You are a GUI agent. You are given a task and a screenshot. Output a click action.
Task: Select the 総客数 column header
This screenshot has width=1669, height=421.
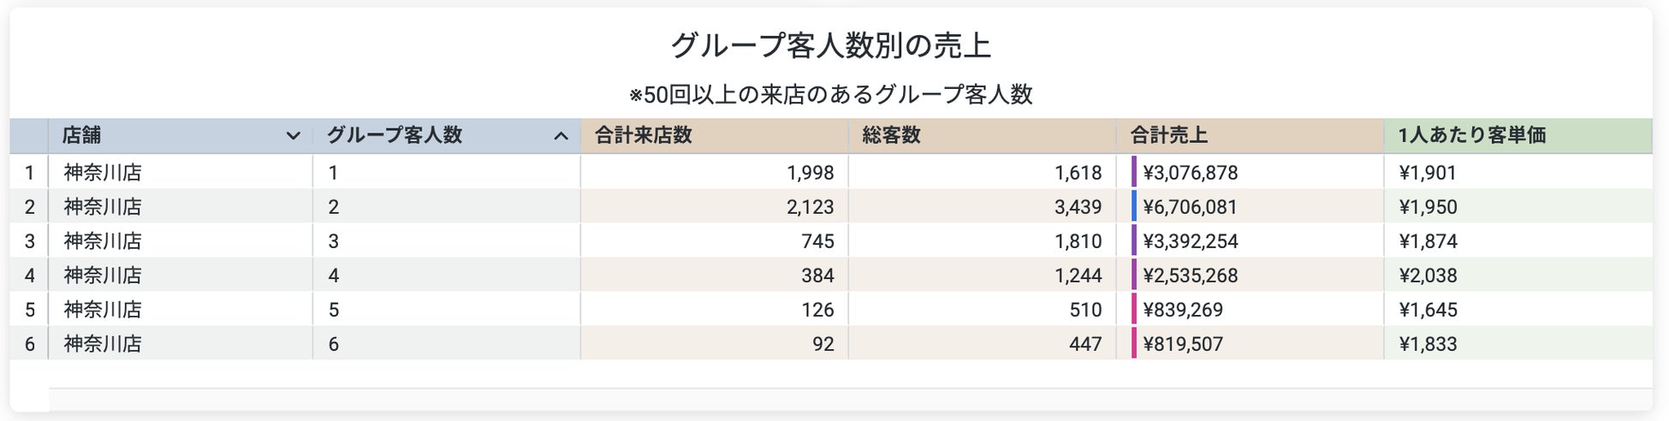(982, 136)
